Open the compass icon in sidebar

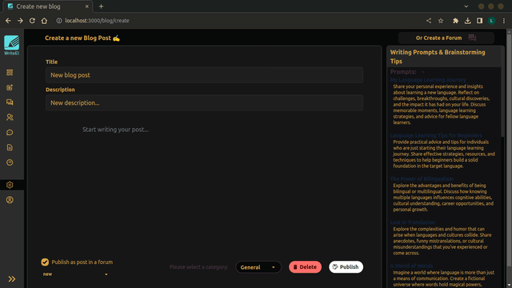pyautogui.click(x=10, y=162)
